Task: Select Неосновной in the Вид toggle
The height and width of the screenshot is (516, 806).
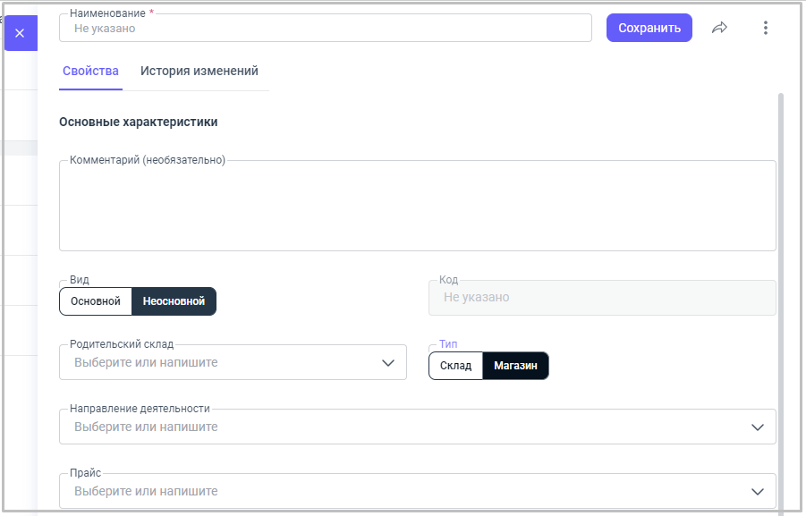Action: tap(174, 301)
